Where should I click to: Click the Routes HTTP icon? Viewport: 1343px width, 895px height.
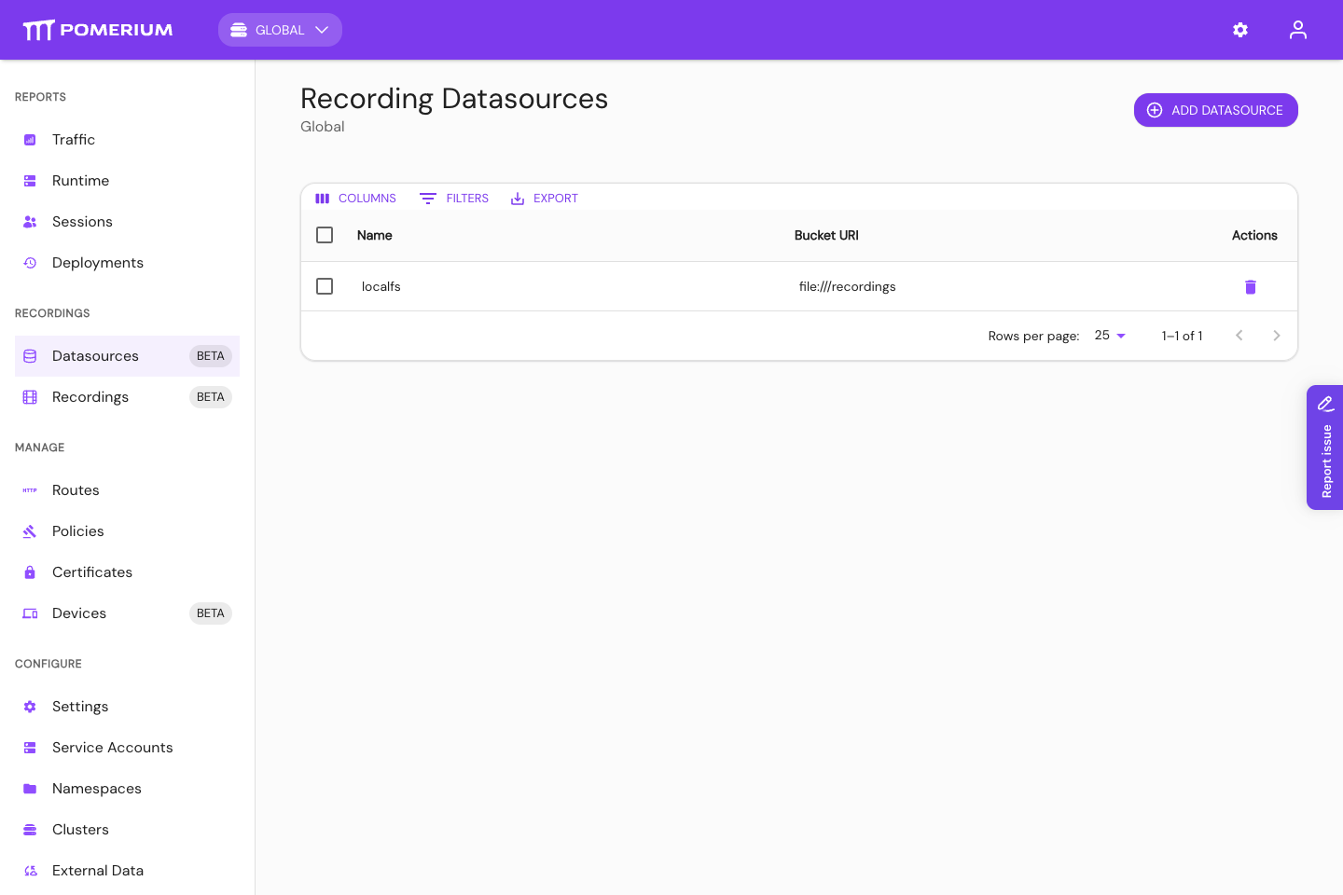[x=30, y=490]
